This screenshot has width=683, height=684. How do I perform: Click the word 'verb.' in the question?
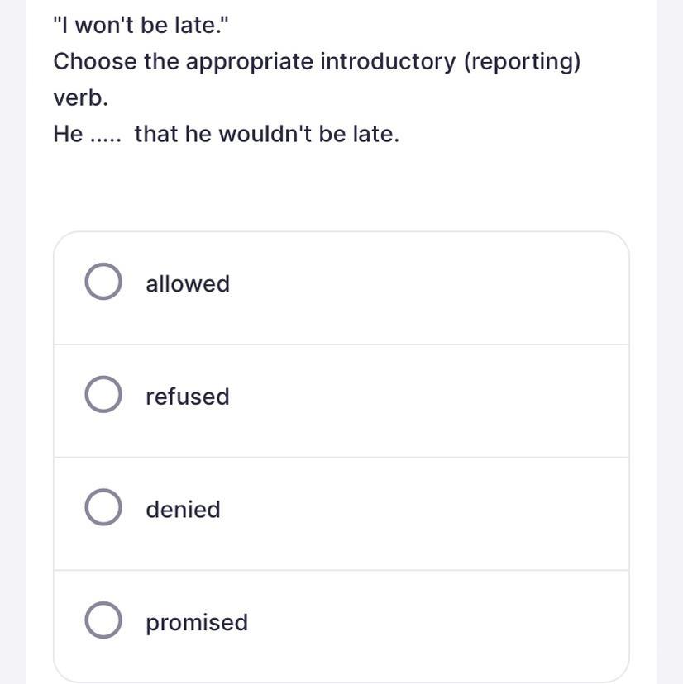(80, 97)
